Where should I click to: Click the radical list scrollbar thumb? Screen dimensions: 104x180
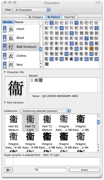point(41,49)
